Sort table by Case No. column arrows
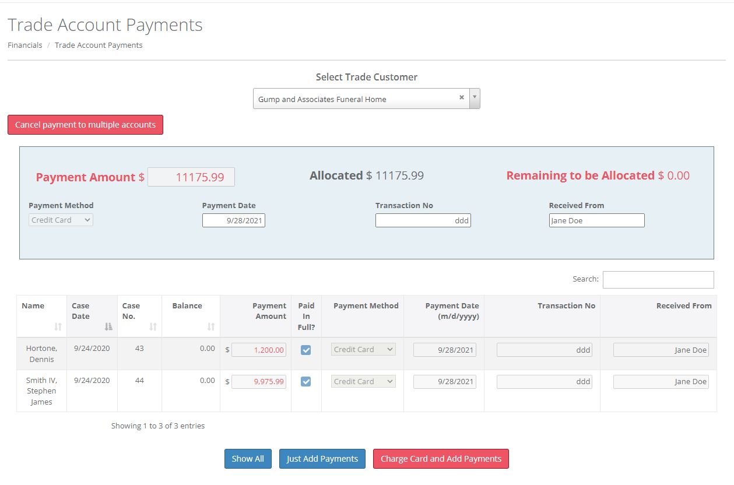 (x=153, y=327)
